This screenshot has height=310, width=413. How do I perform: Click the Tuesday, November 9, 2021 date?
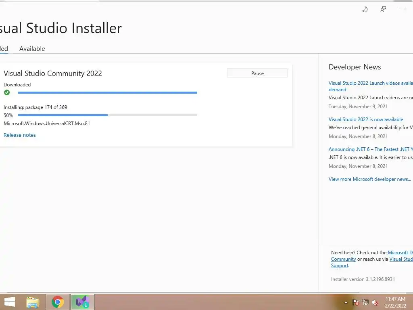[358, 107]
